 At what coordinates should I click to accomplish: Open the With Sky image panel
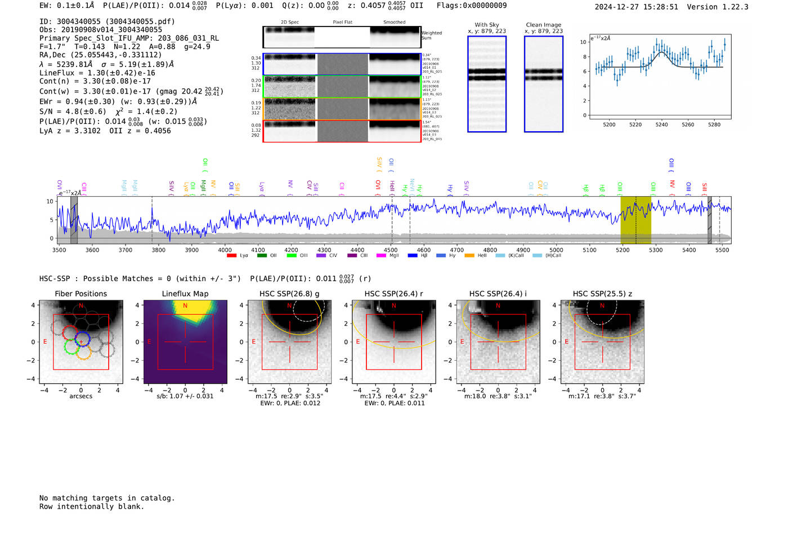coord(487,84)
